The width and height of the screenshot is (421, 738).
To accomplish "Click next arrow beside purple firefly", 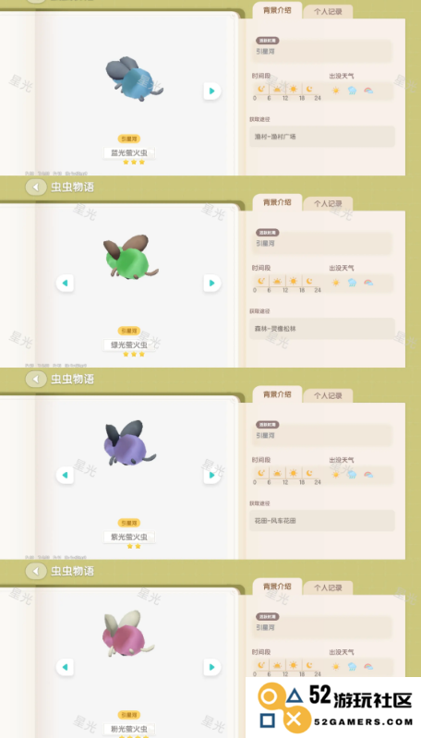I will tap(212, 475).
